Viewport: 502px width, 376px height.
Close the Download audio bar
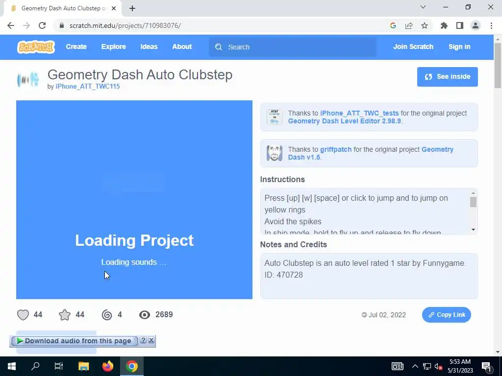point(151,340)
